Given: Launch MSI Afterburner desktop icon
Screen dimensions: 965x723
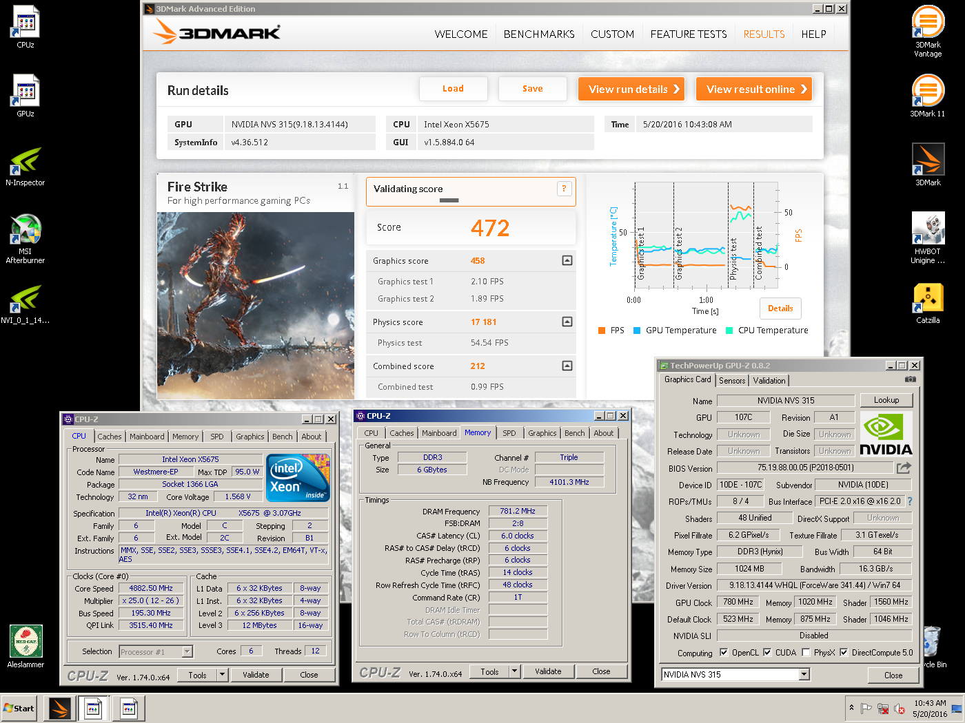Looking at the screenshot, I should pos(26,238).
